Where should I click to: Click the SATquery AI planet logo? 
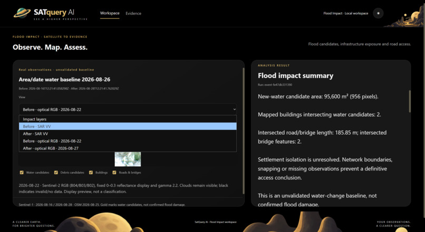22,13
